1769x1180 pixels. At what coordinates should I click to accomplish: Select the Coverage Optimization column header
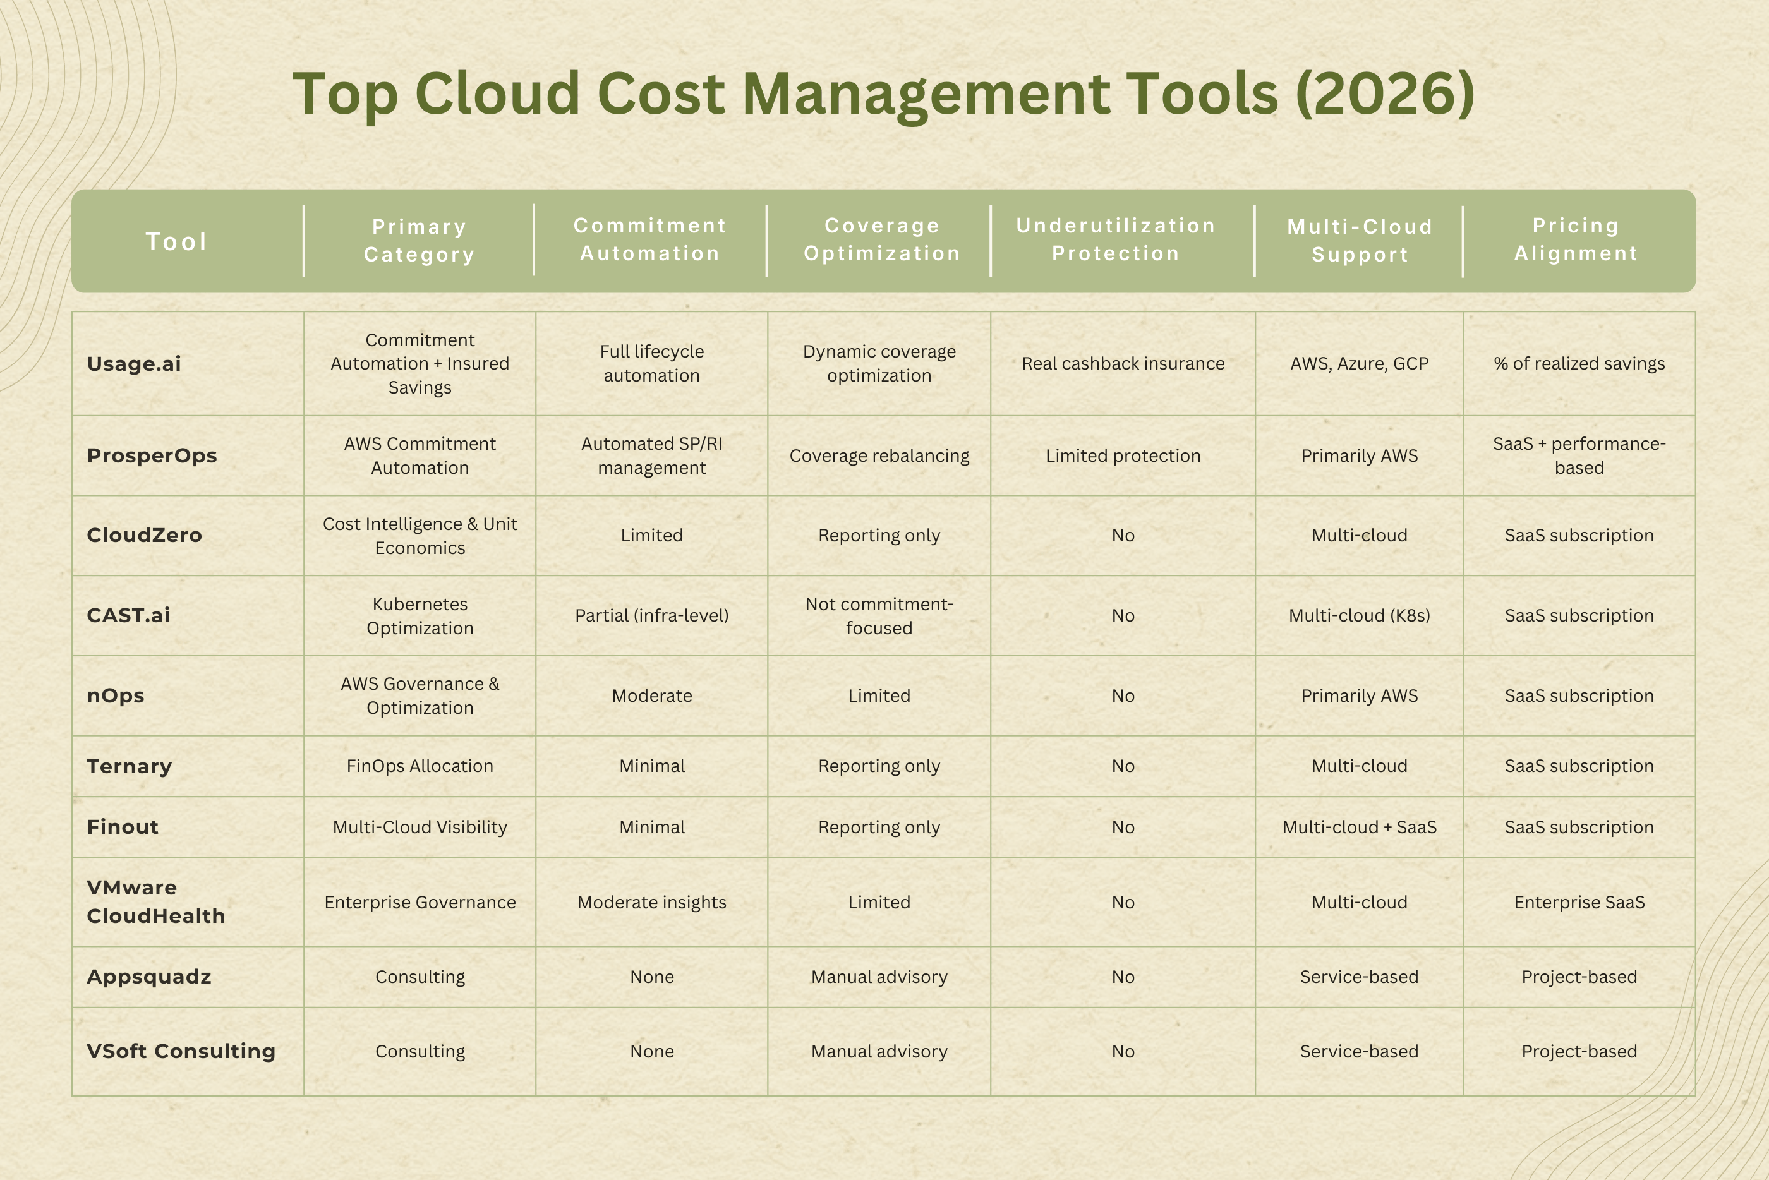[x=882, y=239]
